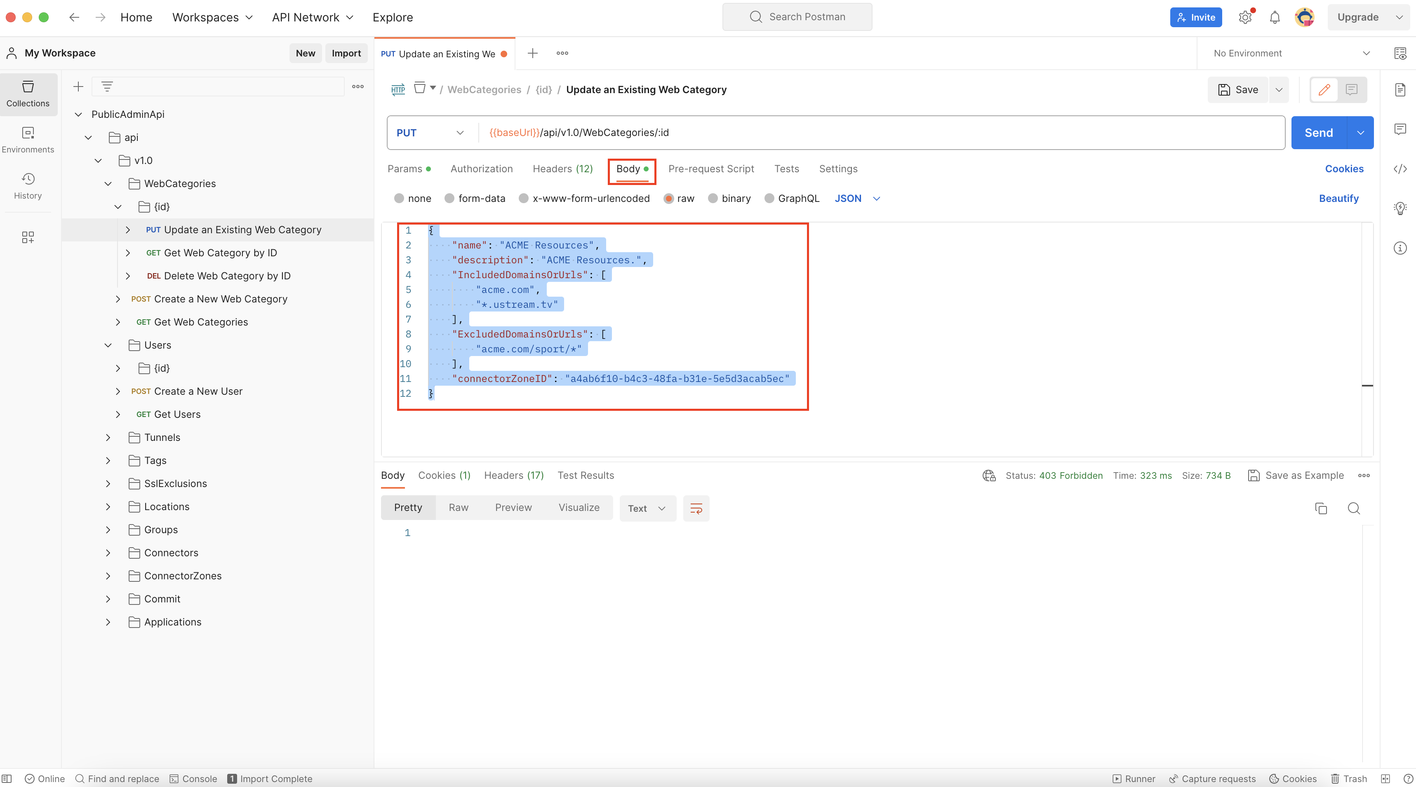Open the History sidebar panel

click(x=28, y=186)
